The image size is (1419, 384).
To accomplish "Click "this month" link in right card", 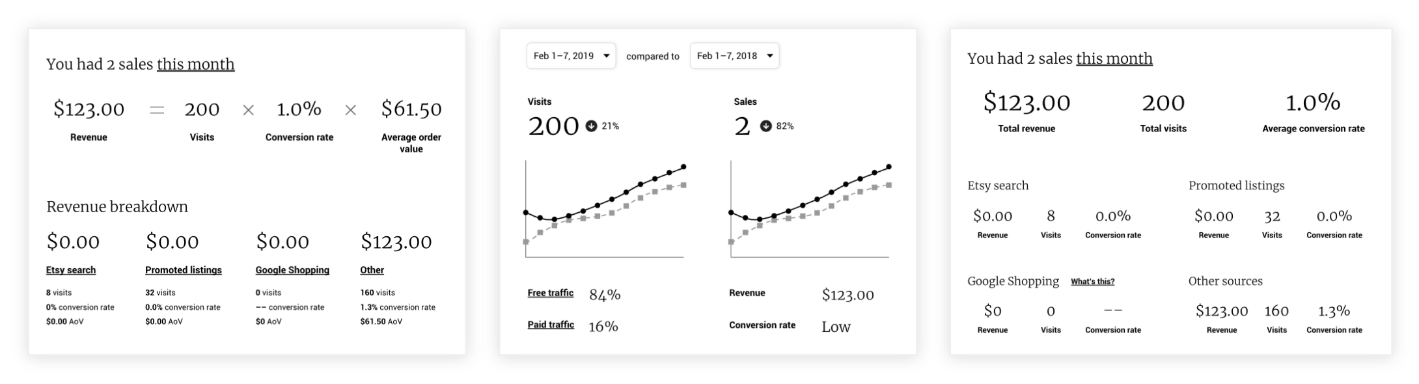I will click(x=1114, y=59).
